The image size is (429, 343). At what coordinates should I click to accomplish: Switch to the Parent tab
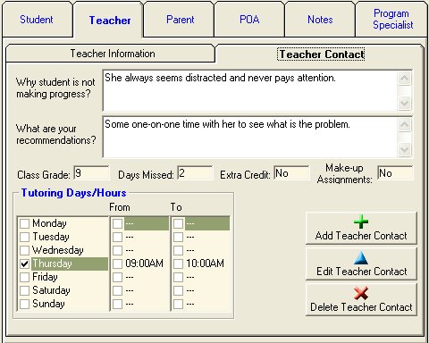tap(180, 20)
